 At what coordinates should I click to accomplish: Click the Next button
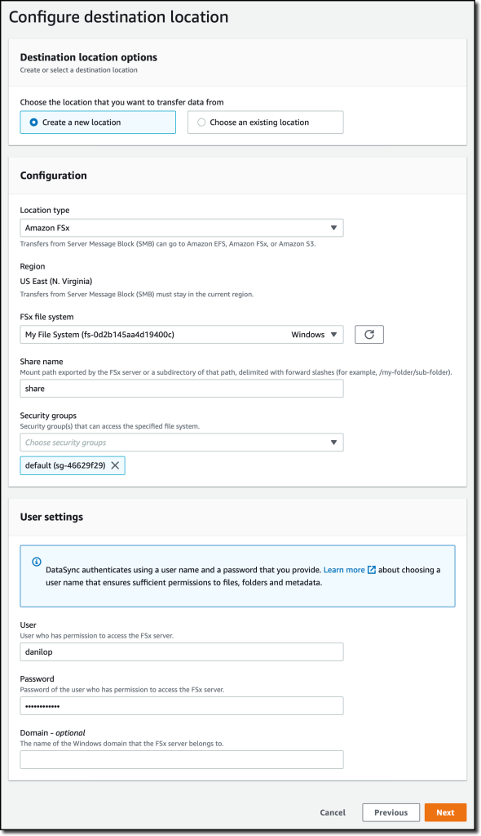point(445,812)
